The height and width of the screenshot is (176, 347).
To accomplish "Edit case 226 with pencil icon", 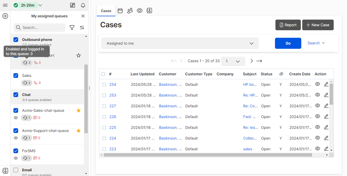I will [x=326, y=116].
